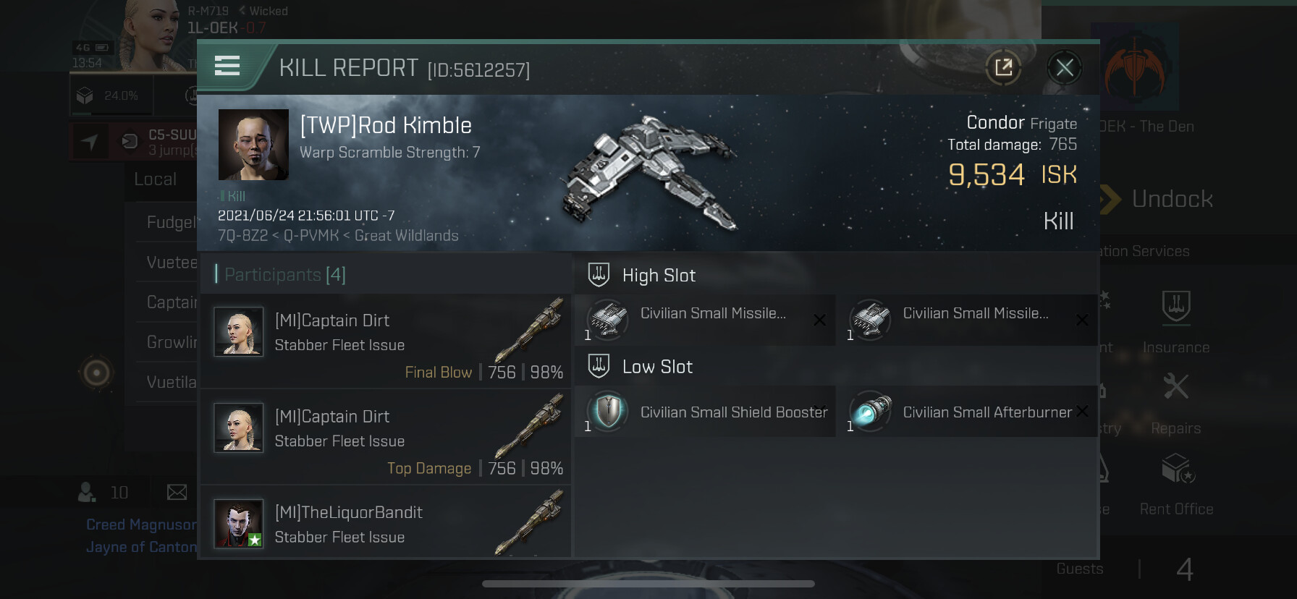This screenshot has width=1297, height=599.
Task: Open Captain Dirt's Top Damage entry
Action: coord(386,438)
